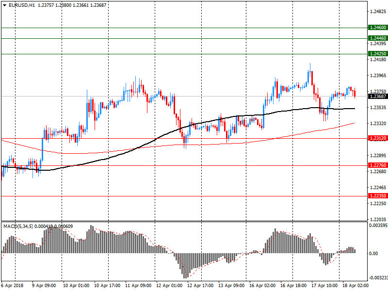388x291 pixels.
Task: Select the MACD(5,34,5) indicator label
Action: [18, 226]
